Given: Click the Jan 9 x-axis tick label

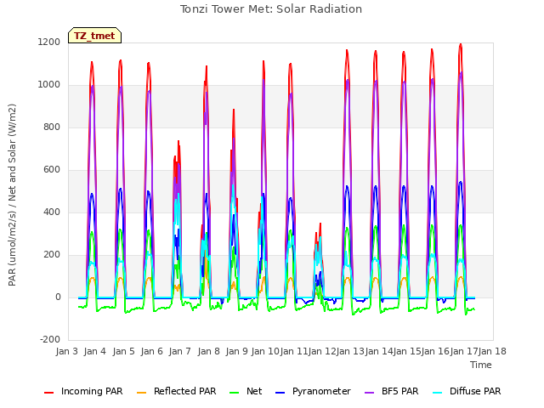Looking at the screenshot, I should (x=236, y=351).
